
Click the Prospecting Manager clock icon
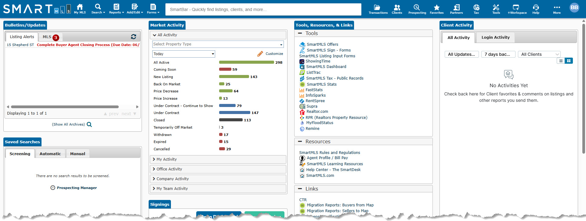coord(53,188)
